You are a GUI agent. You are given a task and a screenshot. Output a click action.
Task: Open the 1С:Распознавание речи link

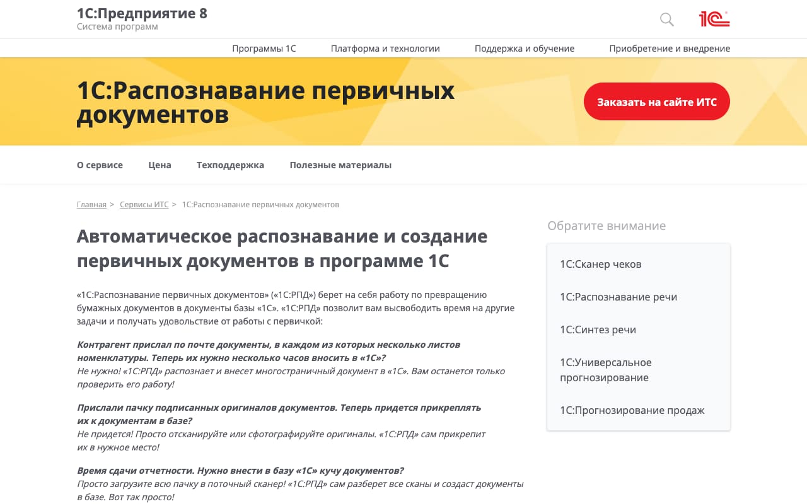click(x=618, y=297)
